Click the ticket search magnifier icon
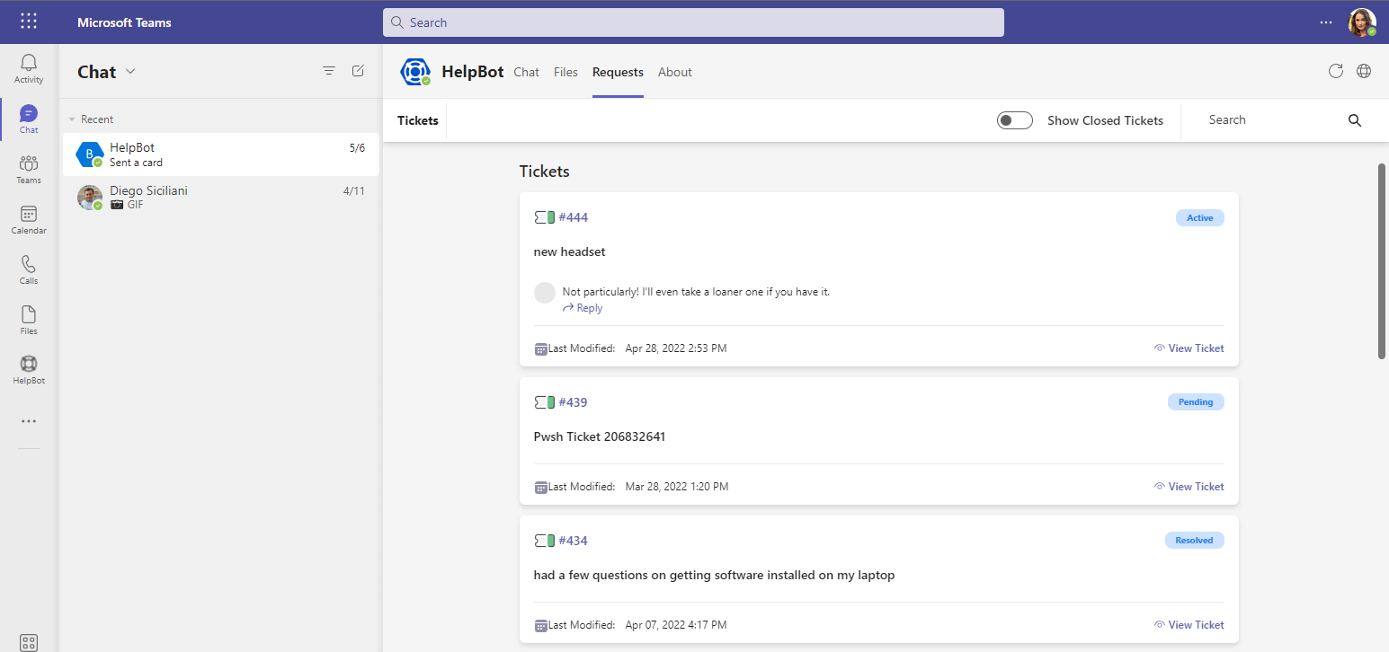 tap(1355, 120)
